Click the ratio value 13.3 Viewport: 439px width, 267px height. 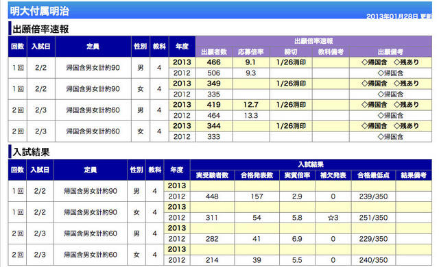point(251,116)
